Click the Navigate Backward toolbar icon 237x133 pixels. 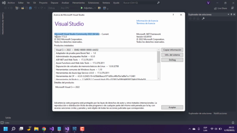(x=6, y=8)
